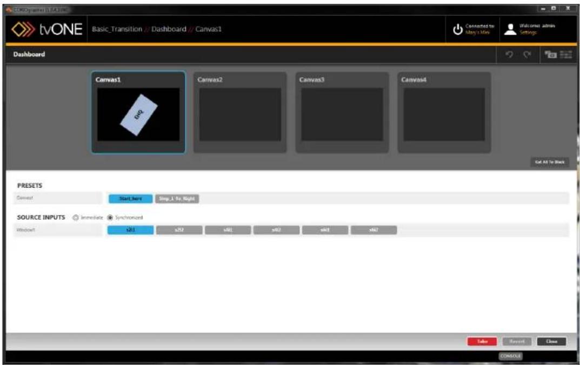Click Canvas1 breadcrumb item
The width and height of the screenshot is (580, 365).
(x=208, y=29)
